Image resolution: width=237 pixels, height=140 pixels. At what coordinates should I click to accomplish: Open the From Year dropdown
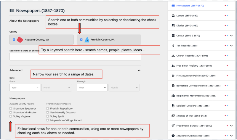click(x=25, y=88)
